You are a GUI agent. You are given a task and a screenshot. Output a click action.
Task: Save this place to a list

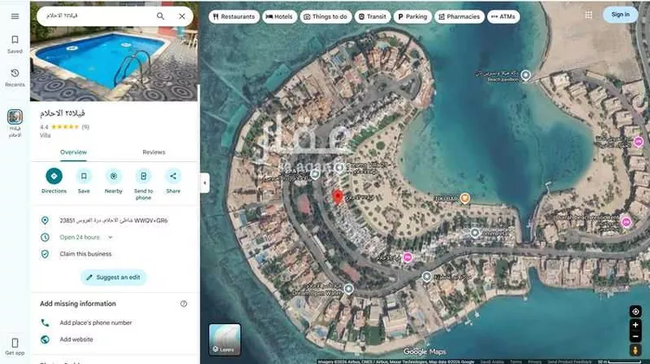(x=84, y=181)
